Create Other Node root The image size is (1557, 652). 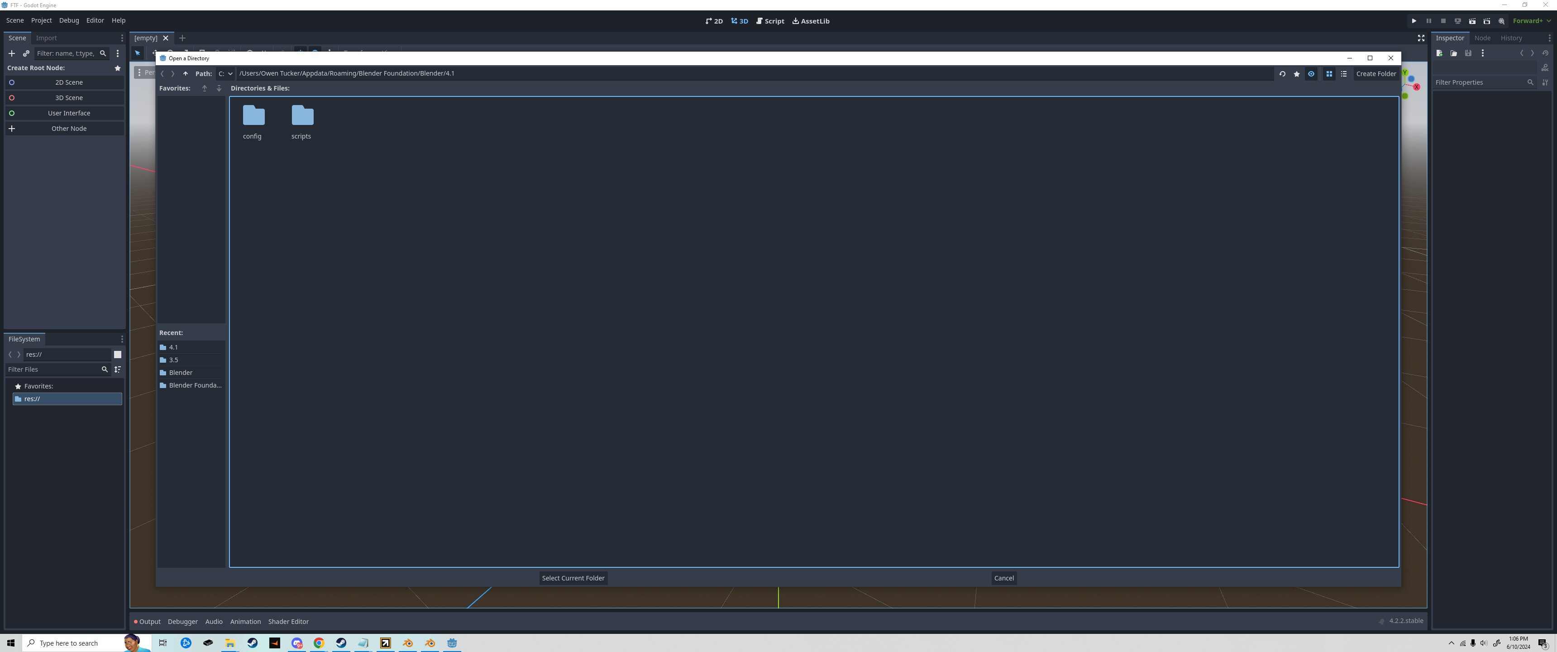(x=65, y=129)
